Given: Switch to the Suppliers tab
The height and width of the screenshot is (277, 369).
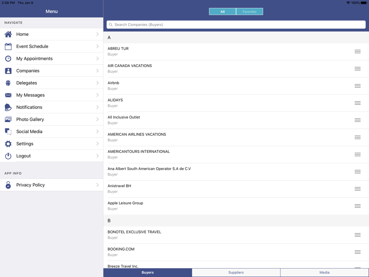Looking at the screenshot, I should click(x=236, y=272).
